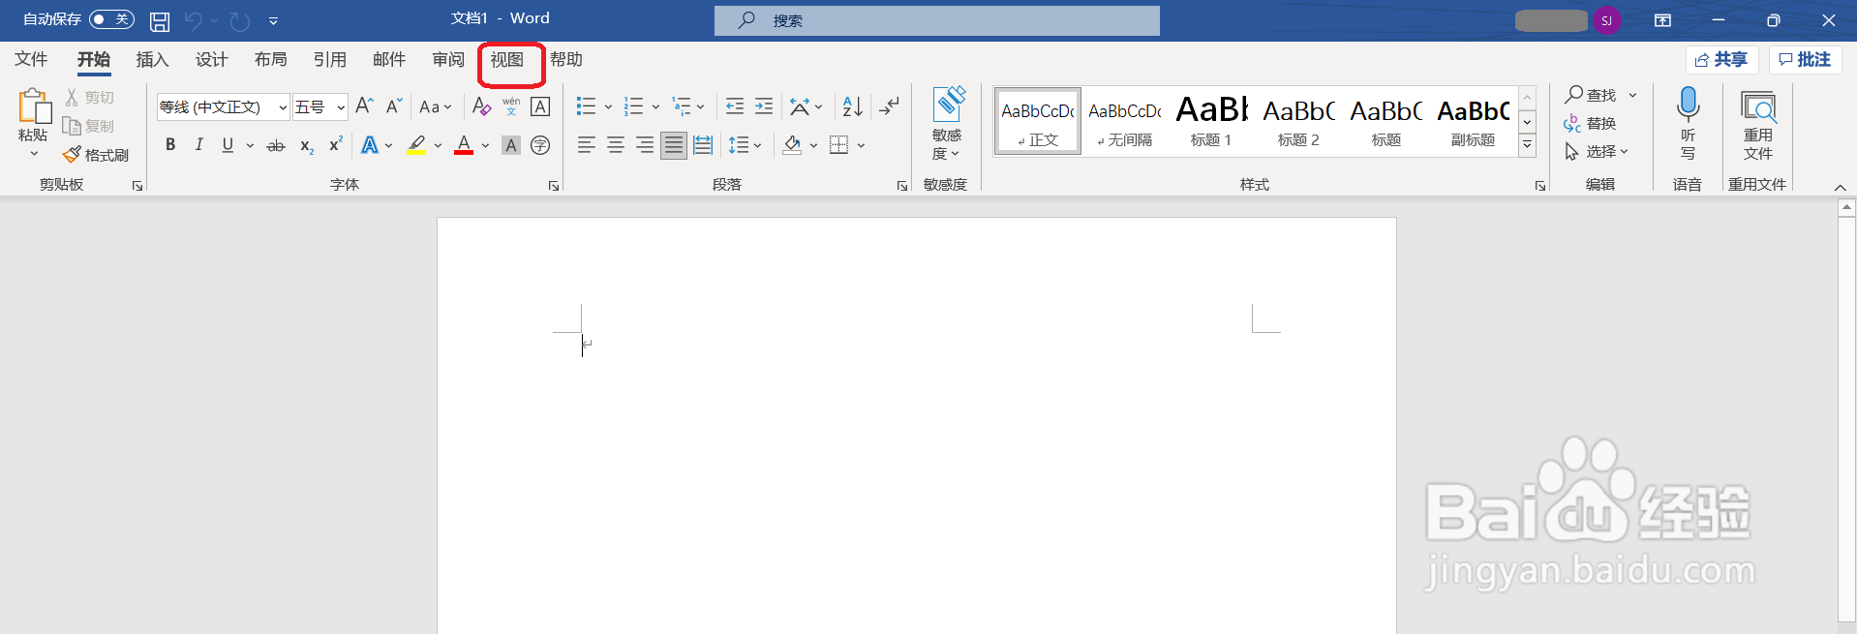
Task: Select the Format Painter (格式刷) tool
Action: coord(96,155)
